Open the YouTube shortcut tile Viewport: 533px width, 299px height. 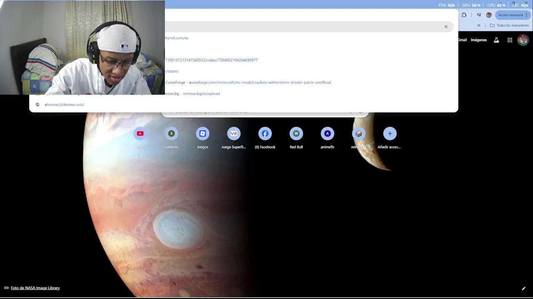click(x=140, y=138)
